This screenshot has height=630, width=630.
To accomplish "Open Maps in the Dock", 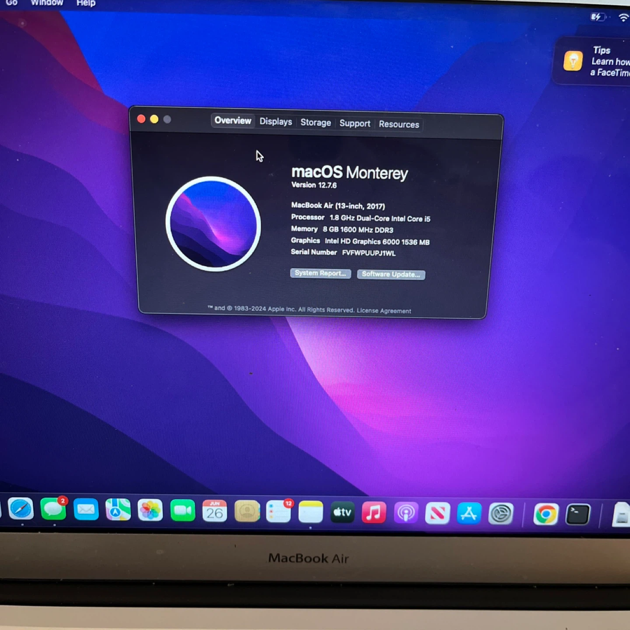I will [x=118, y=510].
